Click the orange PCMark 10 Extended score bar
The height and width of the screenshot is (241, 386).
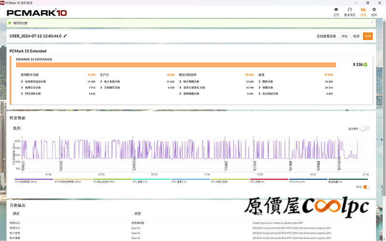(176, 65)
